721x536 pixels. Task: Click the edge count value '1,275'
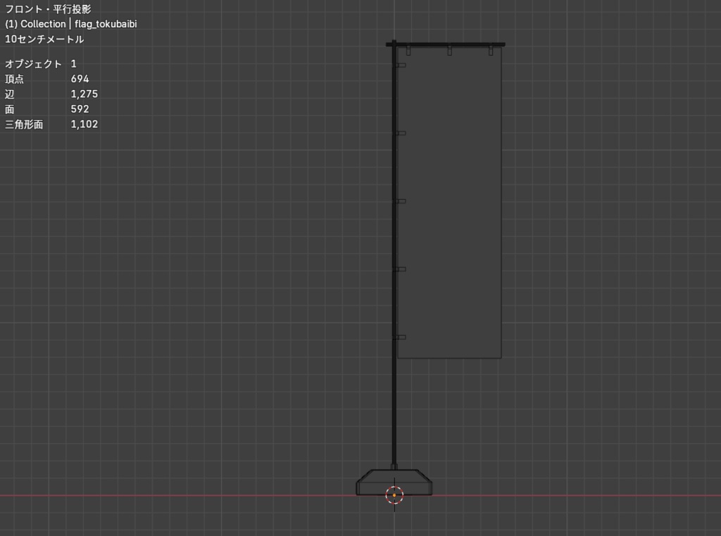(84, 94)
